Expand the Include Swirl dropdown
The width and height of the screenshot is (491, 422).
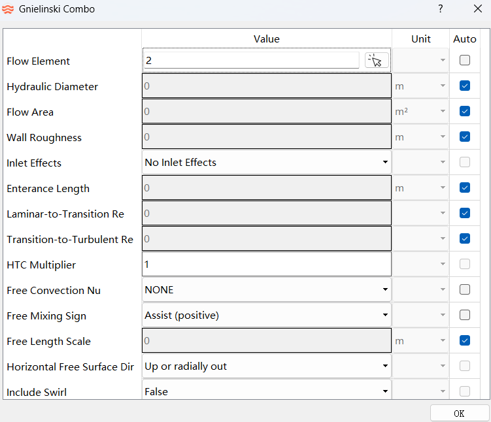pyautogui.click(x=267, y=392)
